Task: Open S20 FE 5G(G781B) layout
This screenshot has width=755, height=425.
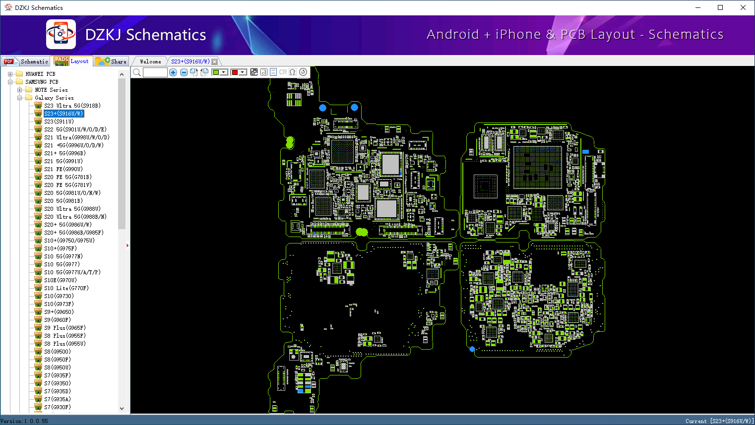Action: (x=67, y=177)
